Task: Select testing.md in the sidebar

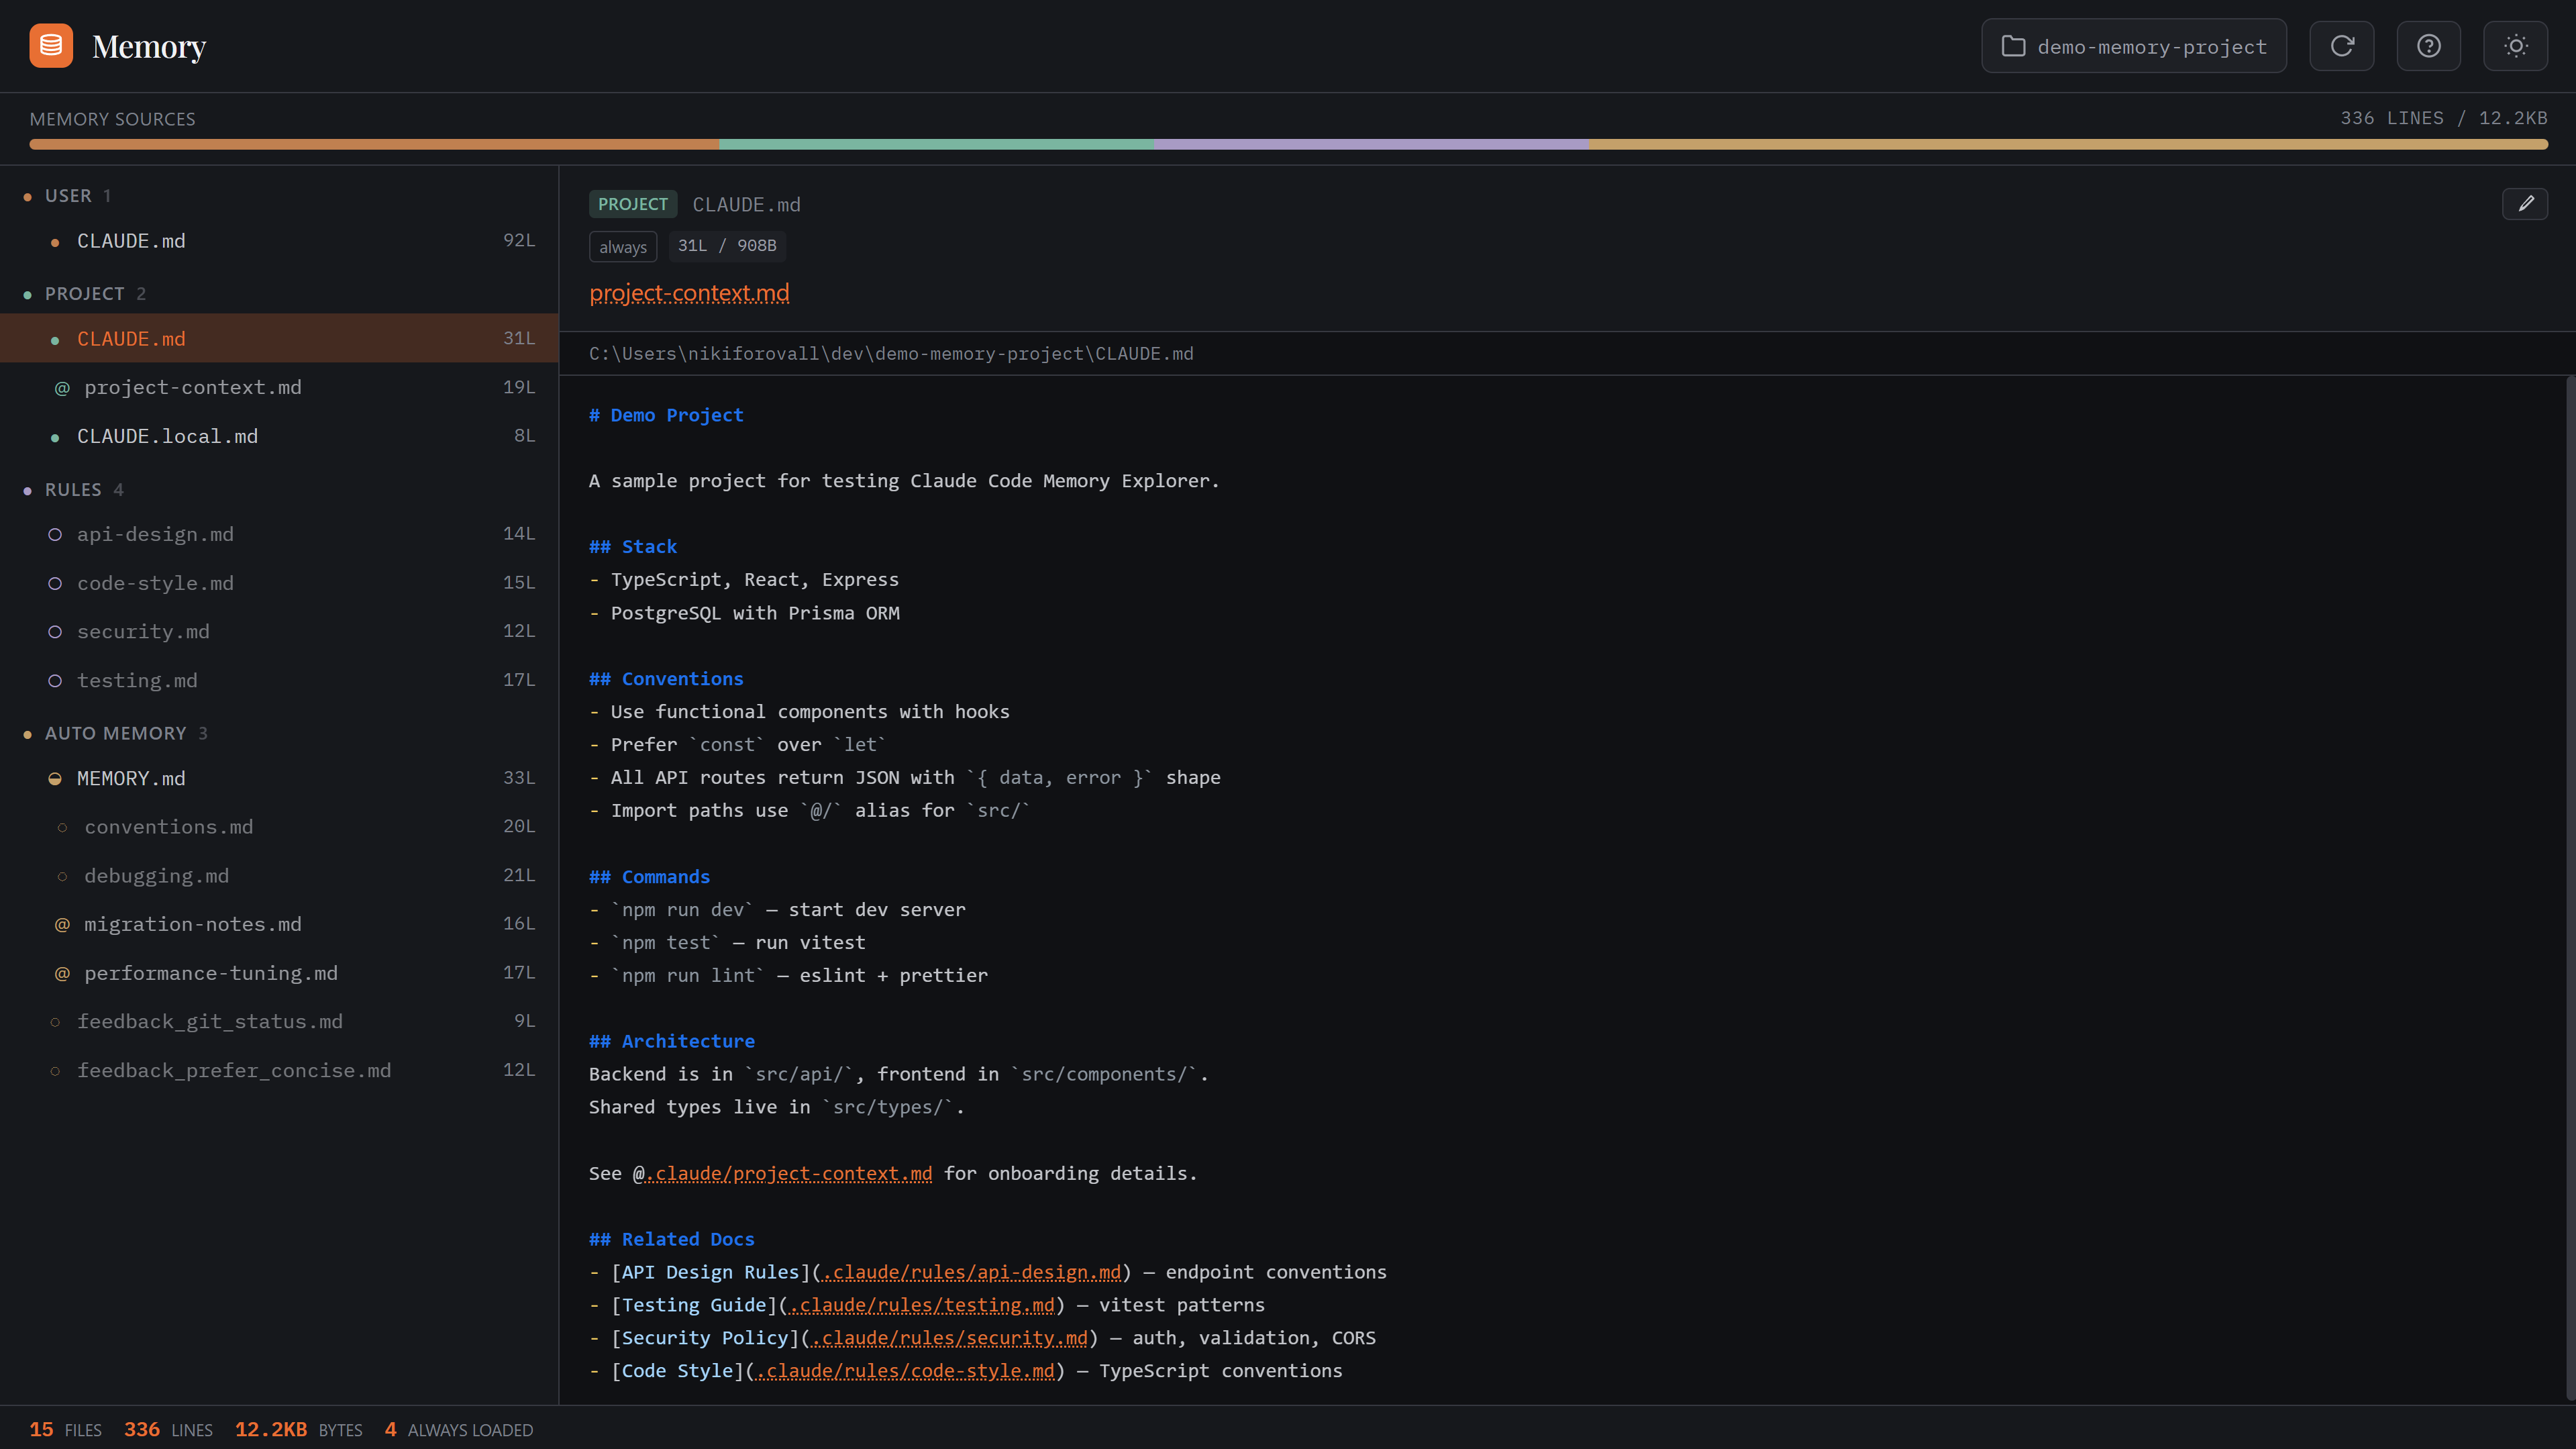Action: (x=137, y=680)
